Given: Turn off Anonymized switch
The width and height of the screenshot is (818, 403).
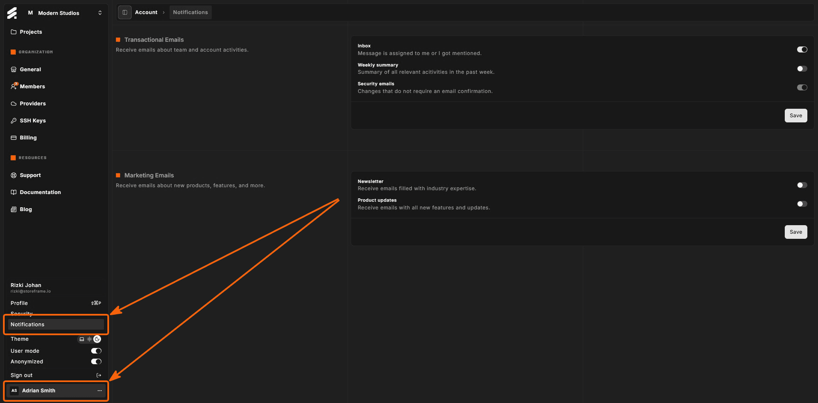Looking at the screenshot, I should (96, 362).
